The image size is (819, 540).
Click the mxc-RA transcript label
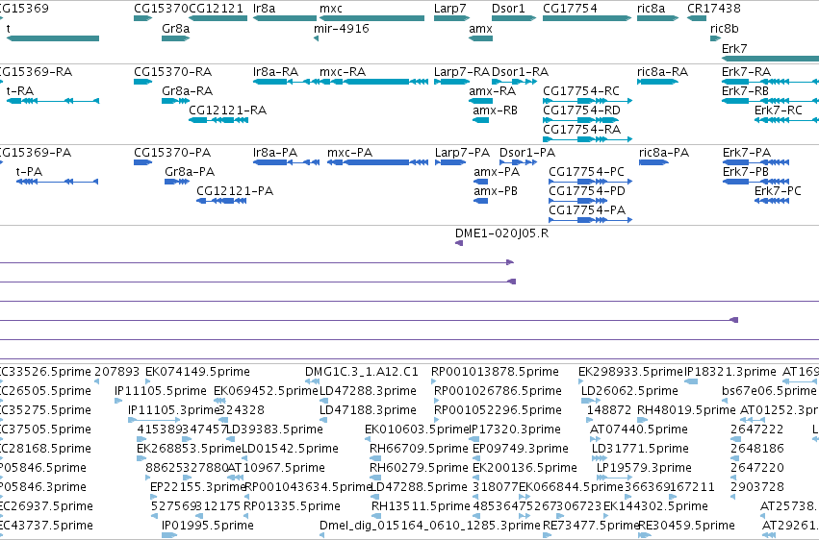[343, 72]
